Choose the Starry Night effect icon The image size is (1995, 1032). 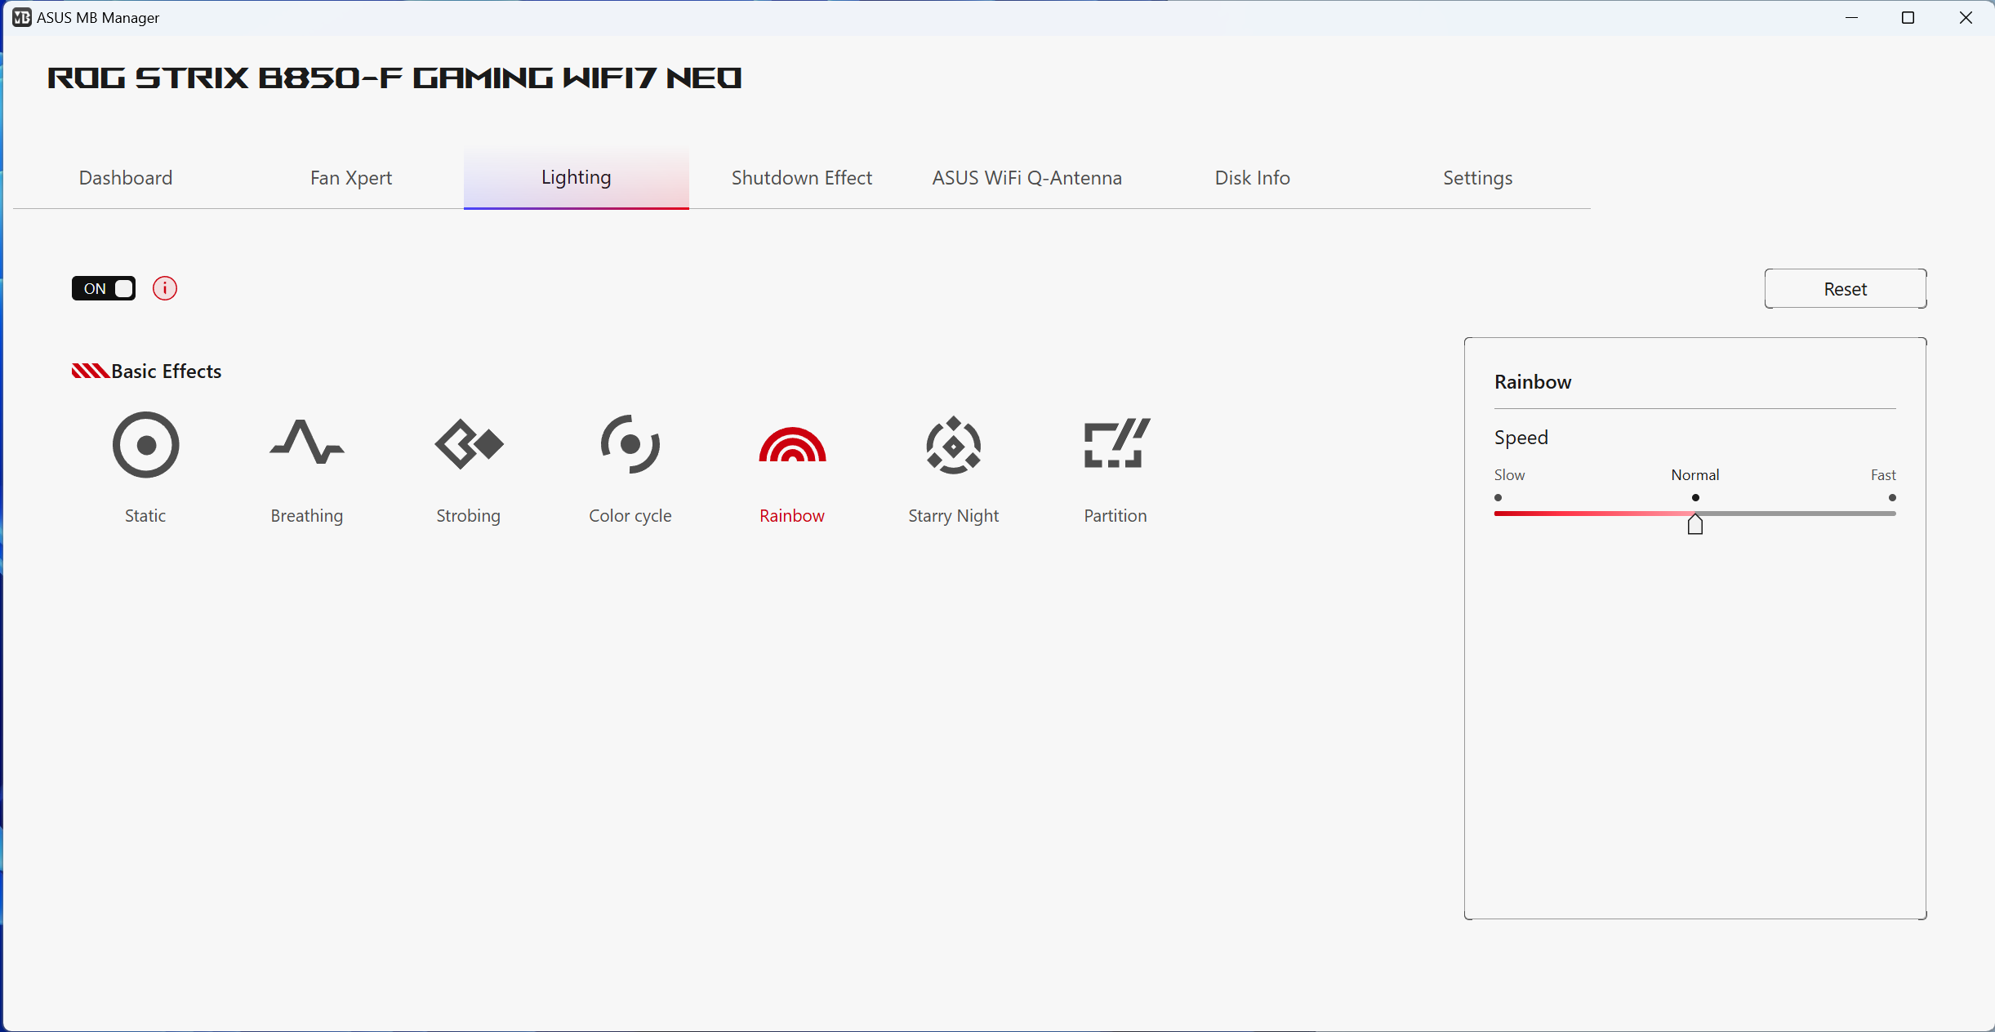[x=953, y=445]
